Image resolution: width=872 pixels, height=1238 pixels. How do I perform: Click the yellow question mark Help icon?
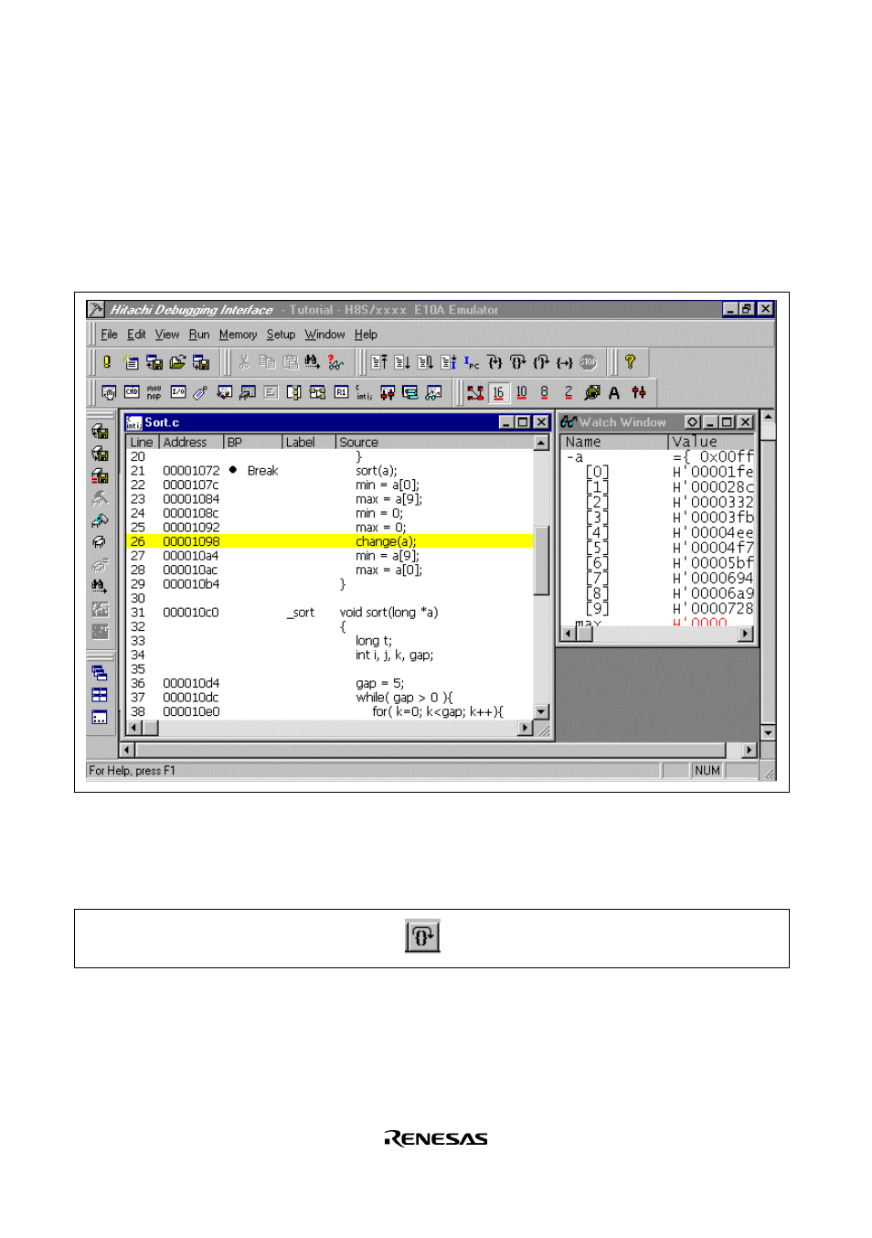tap(630, 362)
